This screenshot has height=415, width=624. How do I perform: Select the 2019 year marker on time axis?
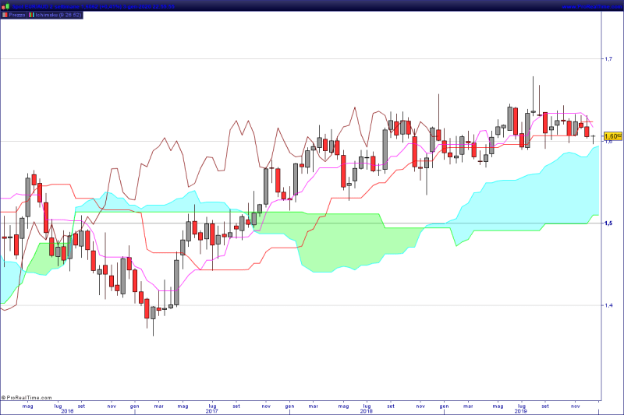pos(521,411)
